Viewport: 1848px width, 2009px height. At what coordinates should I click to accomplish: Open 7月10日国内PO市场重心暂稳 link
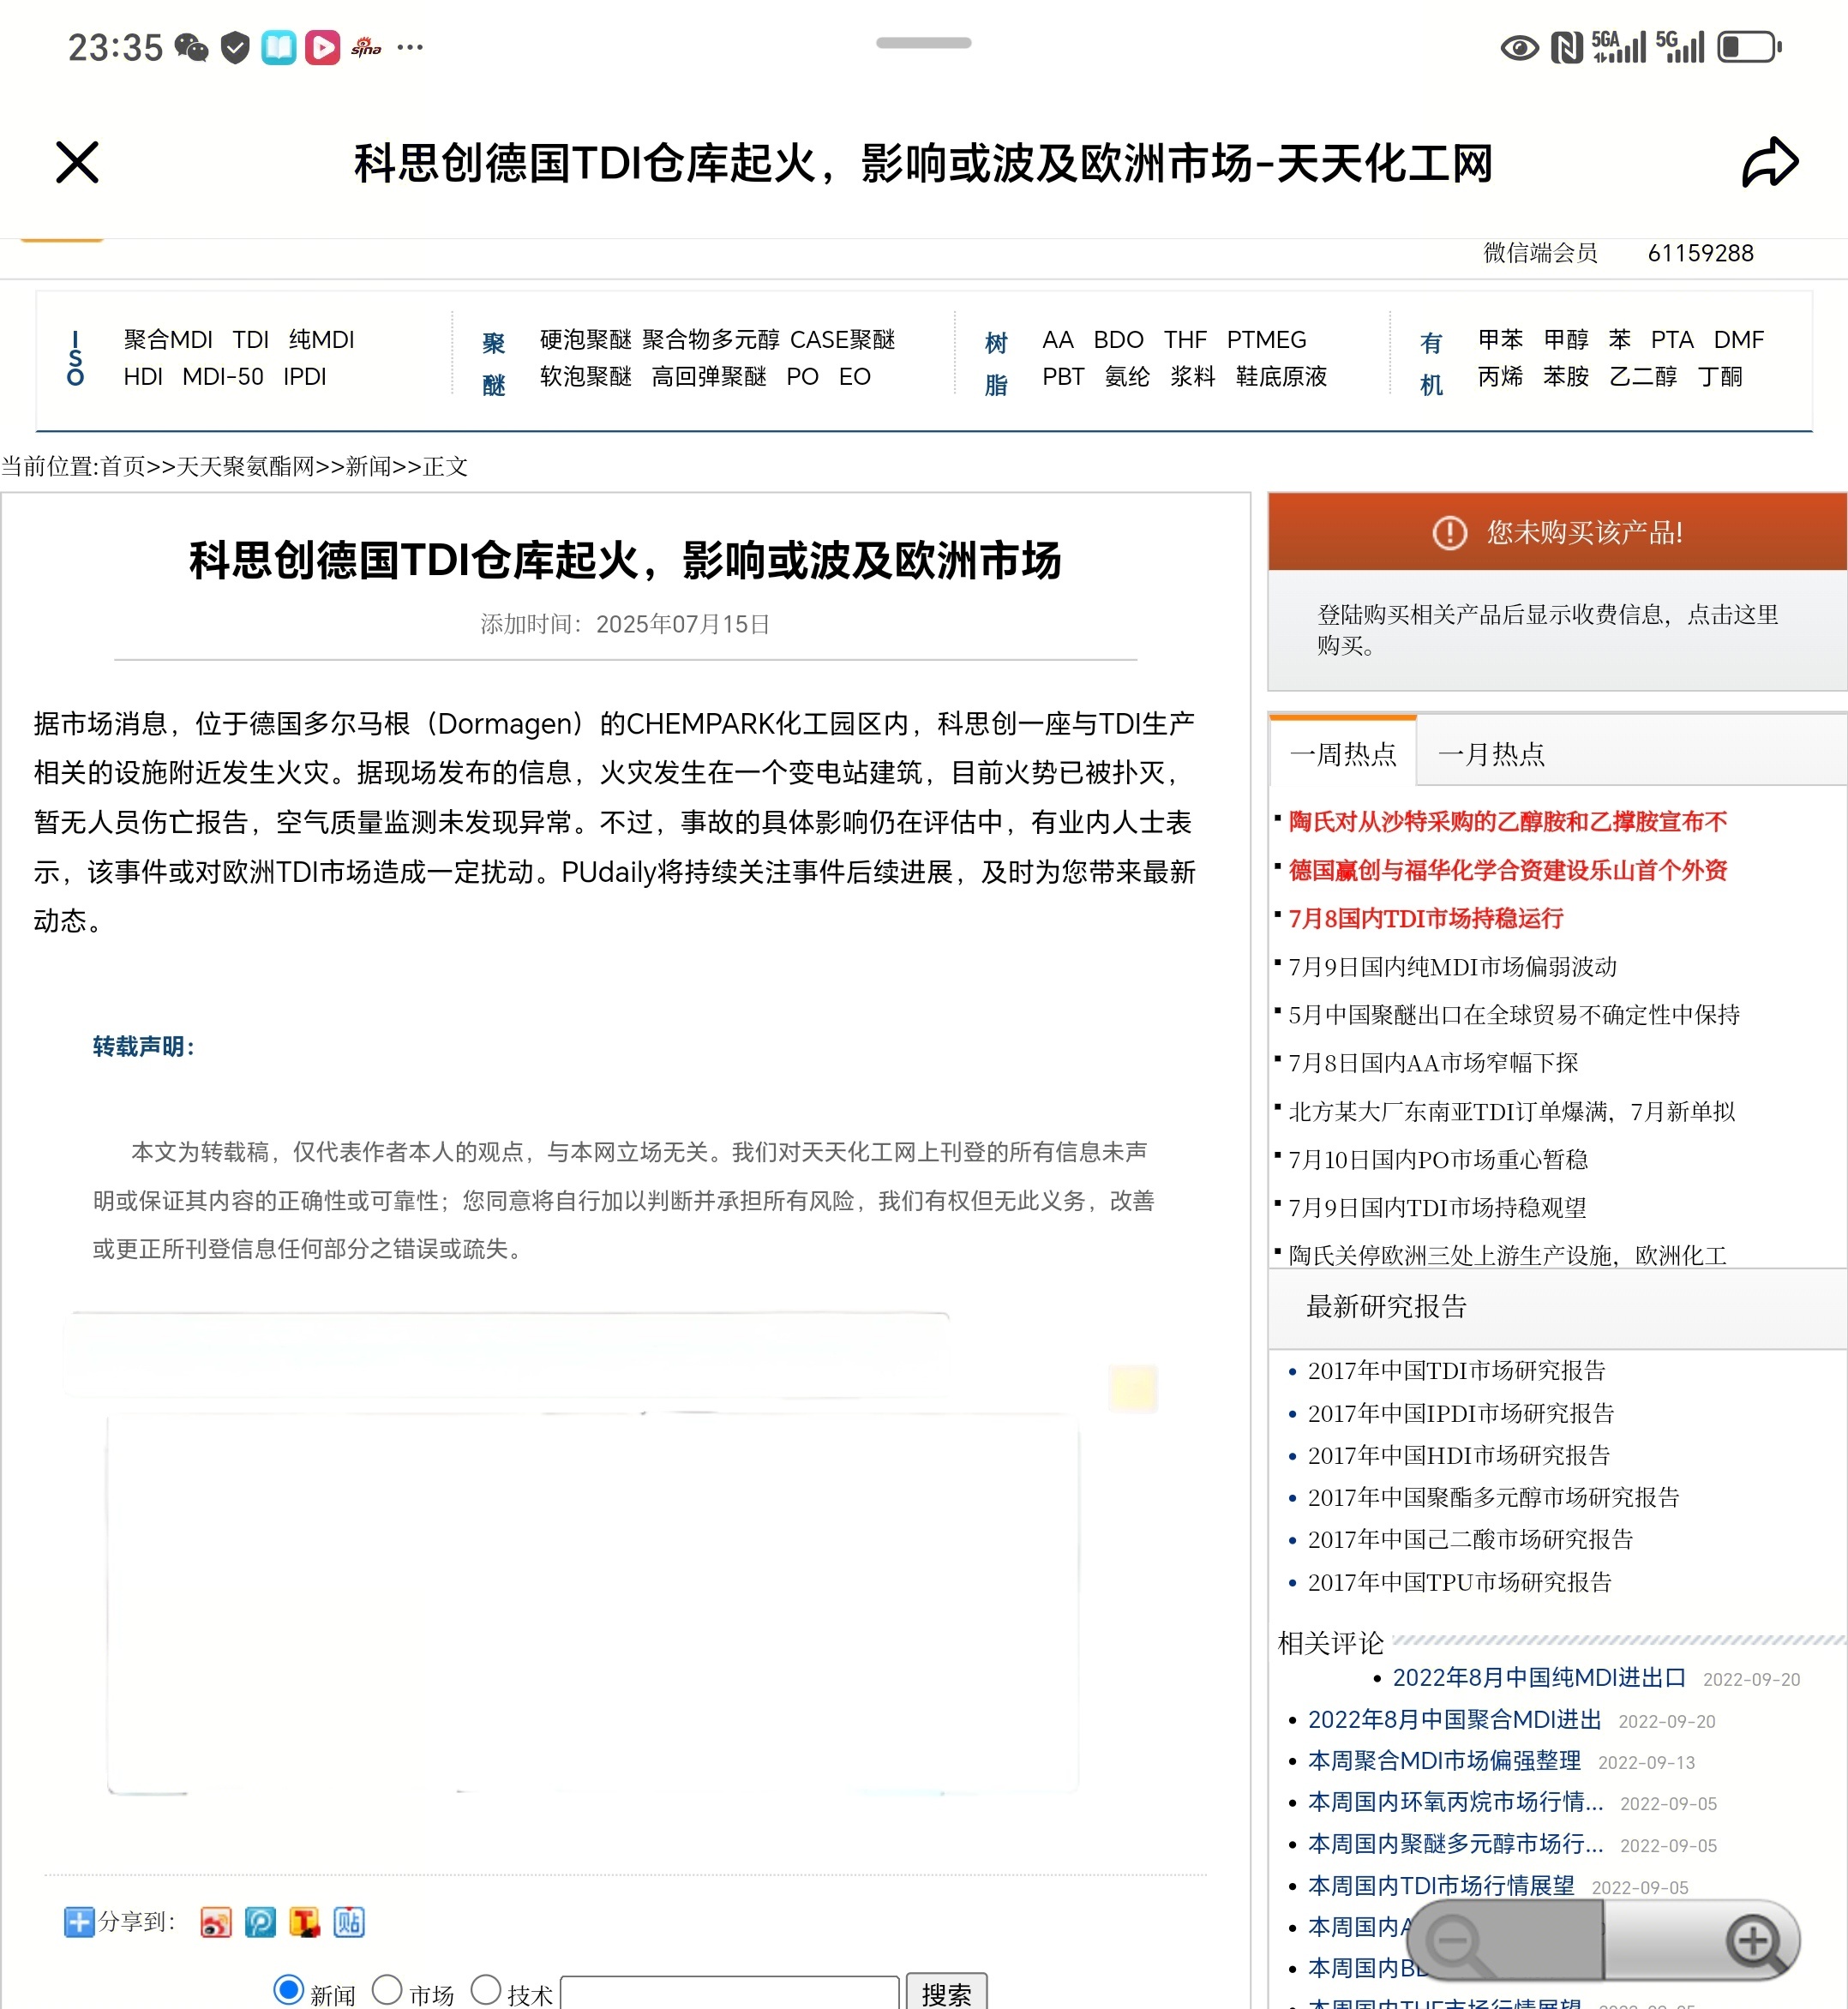[1438, 1160]
